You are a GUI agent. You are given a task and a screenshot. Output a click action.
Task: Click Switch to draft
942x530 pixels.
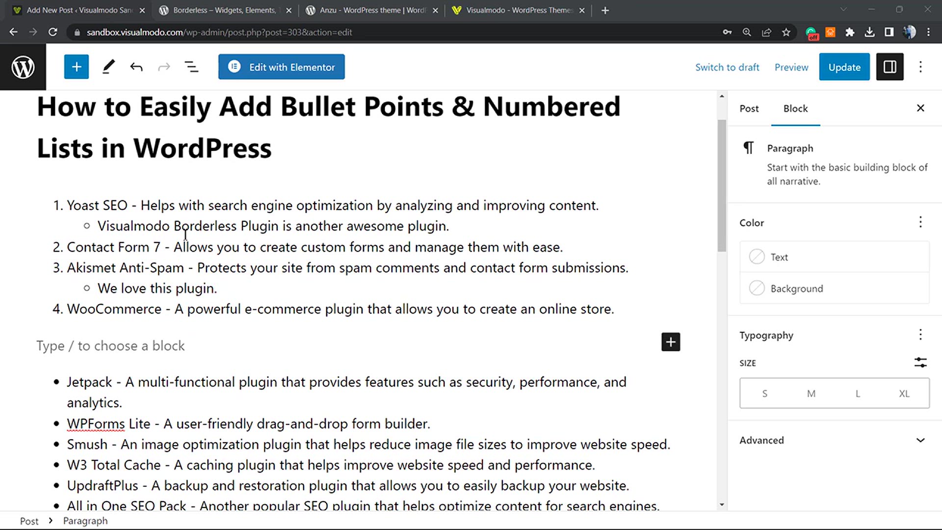coord(727,67)
